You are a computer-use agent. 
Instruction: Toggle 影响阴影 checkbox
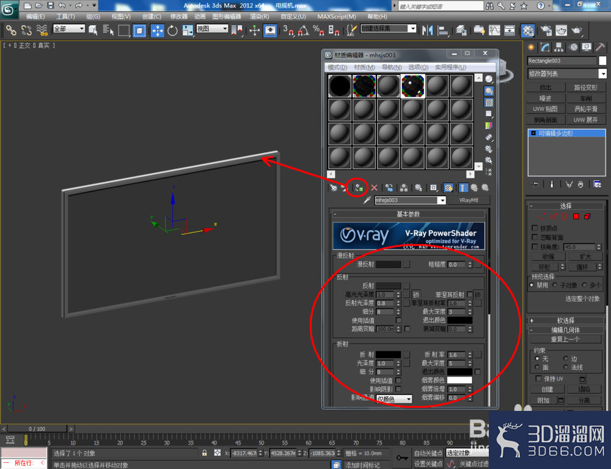[x=398, y=389]
